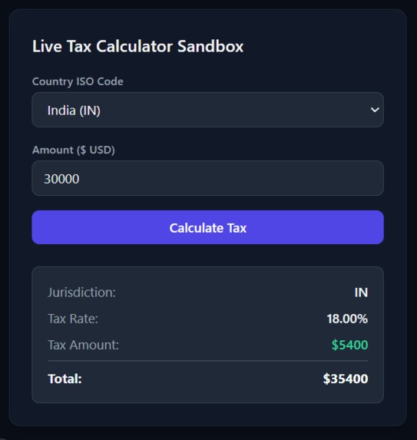Click the Live Tax Calculator Sandbox heading
Screen dimensions: 417x440
click(x=137, y=46)
